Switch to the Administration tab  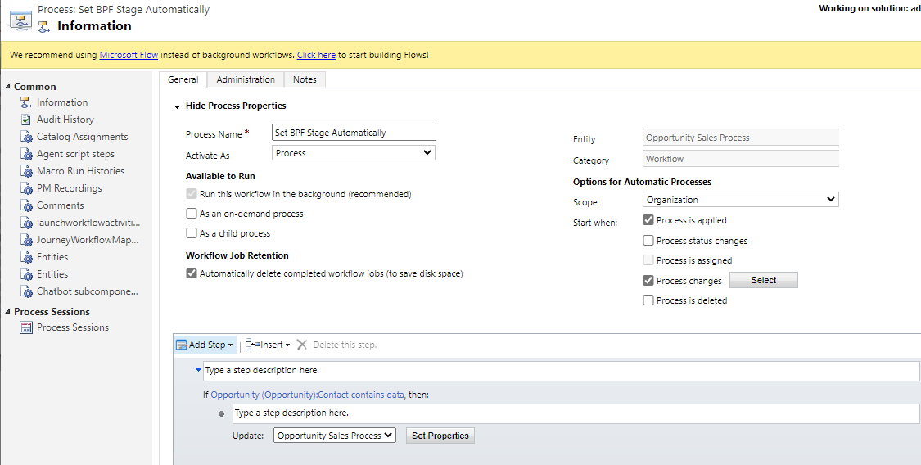pos(246,79)
